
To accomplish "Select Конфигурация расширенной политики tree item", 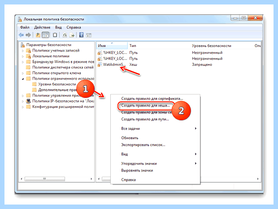I will pyautogui.click(x=63, y=107).
